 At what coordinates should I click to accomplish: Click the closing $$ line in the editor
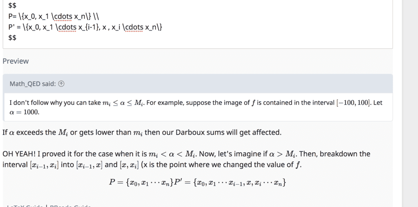[12, 38]
